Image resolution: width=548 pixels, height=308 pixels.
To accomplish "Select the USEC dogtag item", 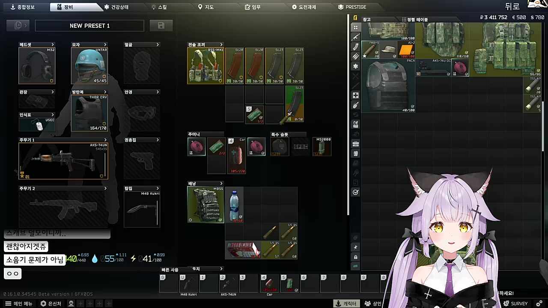I will click(37, 124).
